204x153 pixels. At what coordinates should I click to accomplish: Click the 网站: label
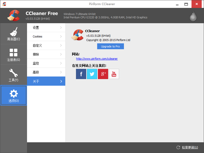[x=76, y=54]
